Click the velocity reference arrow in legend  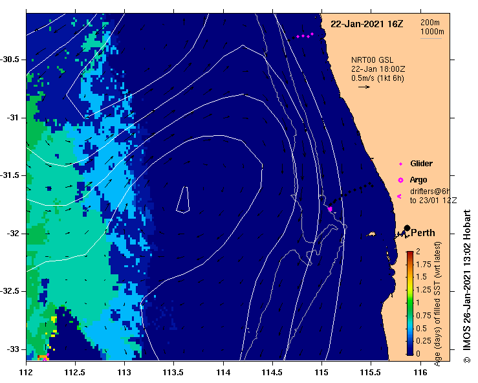pyautogui.click(x=364, y=87)
